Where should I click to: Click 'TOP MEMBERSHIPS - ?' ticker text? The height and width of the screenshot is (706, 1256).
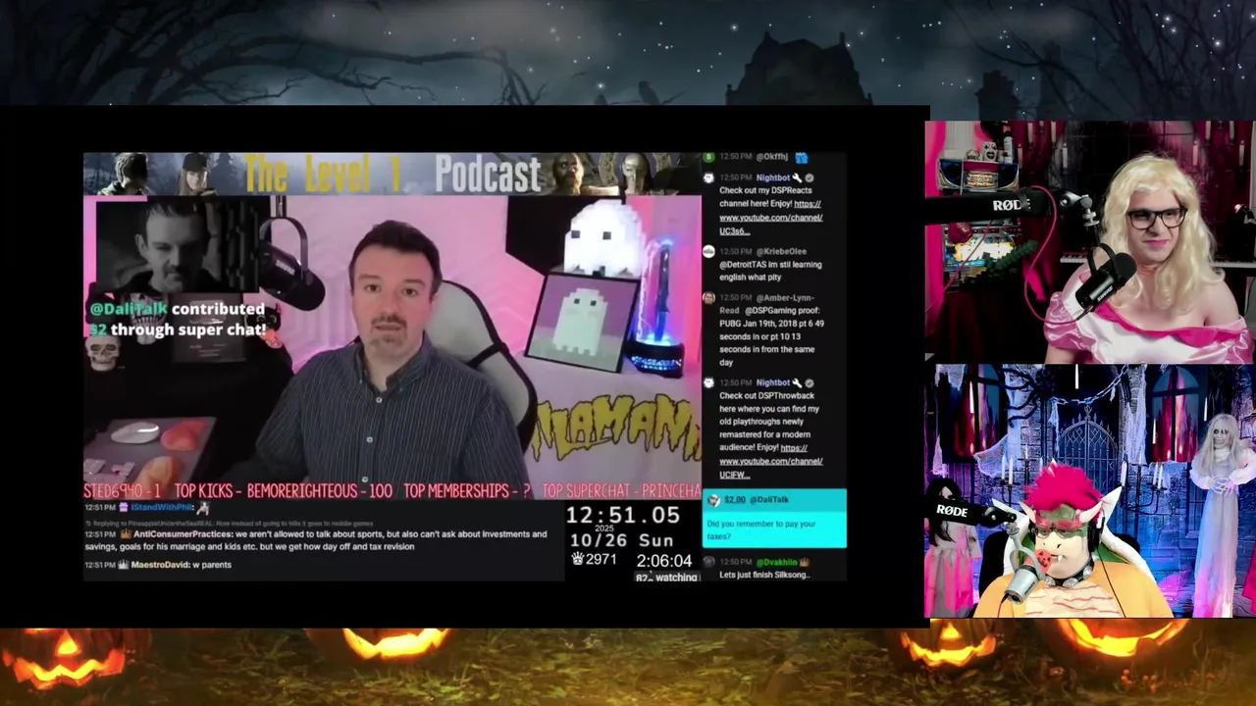(x=467, y=490)
